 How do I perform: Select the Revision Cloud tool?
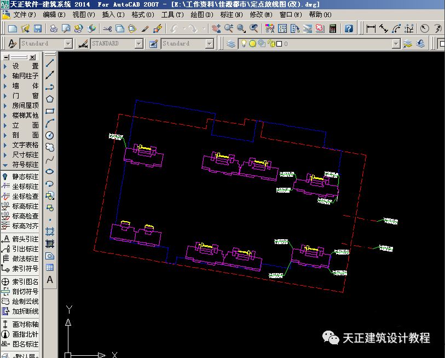[50, 147]
